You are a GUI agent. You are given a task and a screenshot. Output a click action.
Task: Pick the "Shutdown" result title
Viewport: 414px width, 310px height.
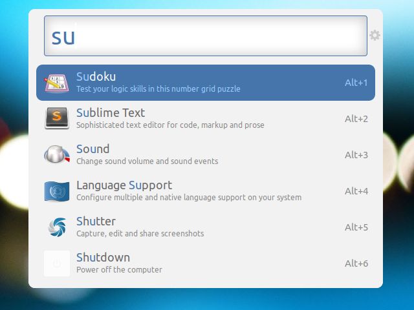103,258
